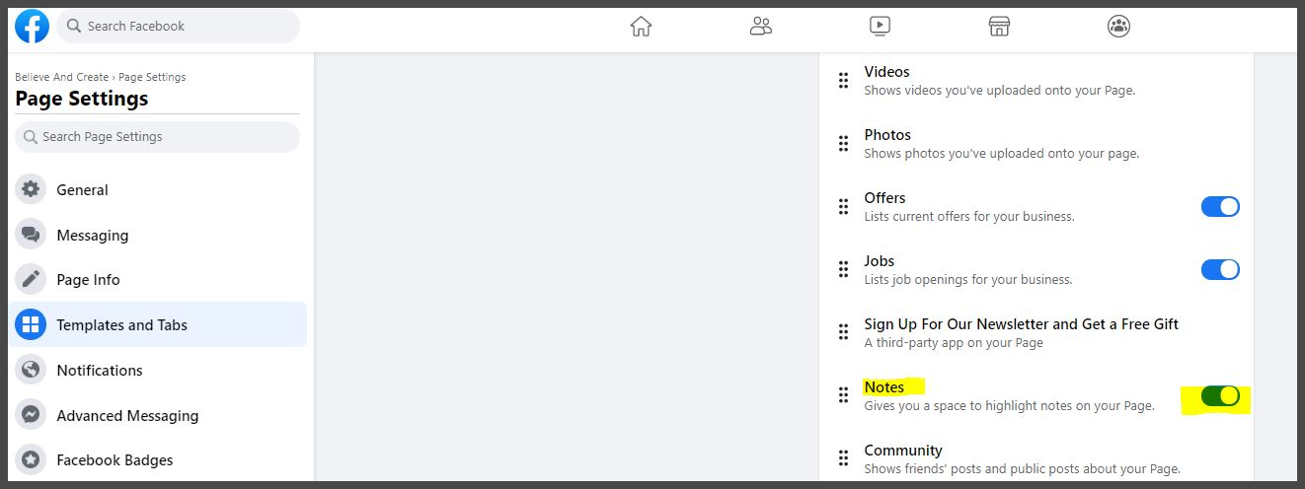Open Facebook Badges settings section
This screenshot has width=1305, height=489.
point(158,459)
